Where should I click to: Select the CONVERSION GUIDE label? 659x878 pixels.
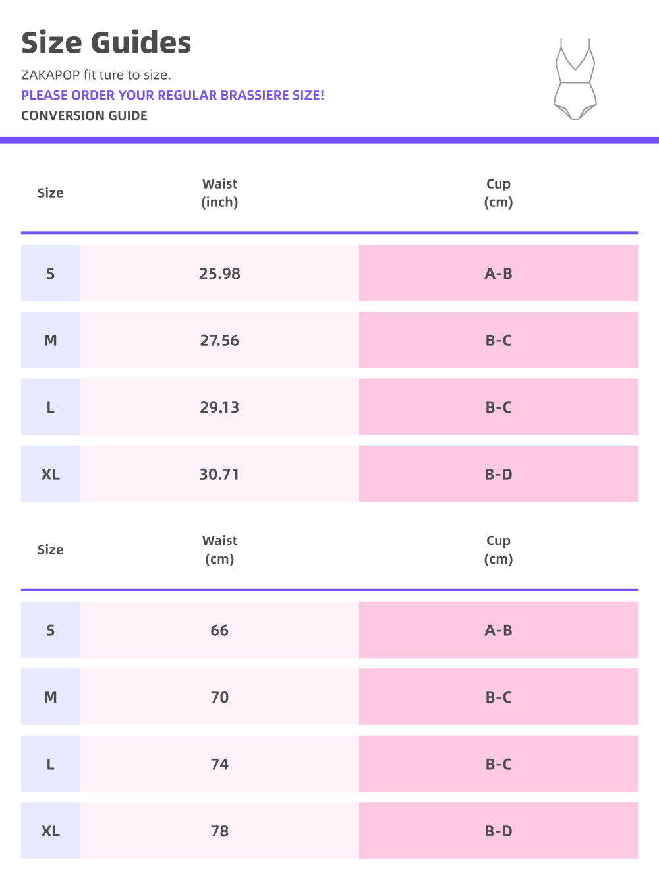point(84,115)
